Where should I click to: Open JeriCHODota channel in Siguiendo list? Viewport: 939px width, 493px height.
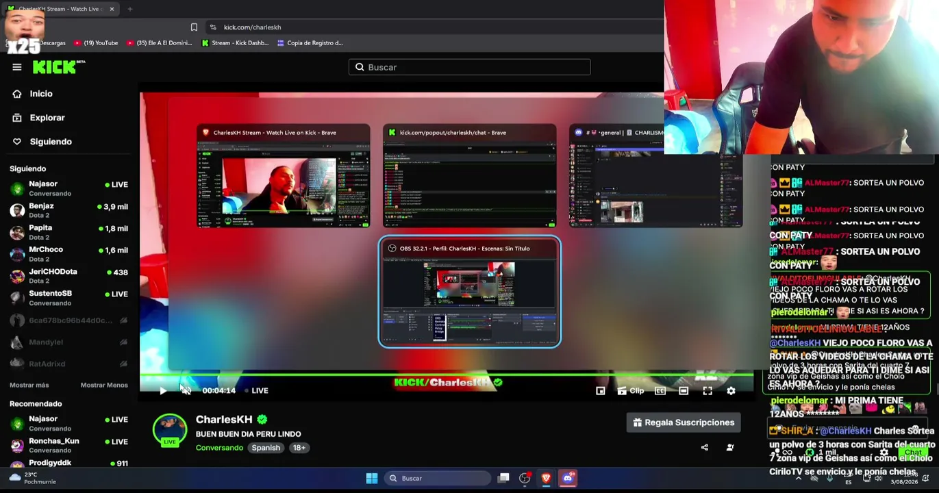tap(68, 275)
